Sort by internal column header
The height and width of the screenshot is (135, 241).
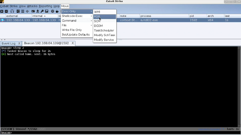coord(44,16)
